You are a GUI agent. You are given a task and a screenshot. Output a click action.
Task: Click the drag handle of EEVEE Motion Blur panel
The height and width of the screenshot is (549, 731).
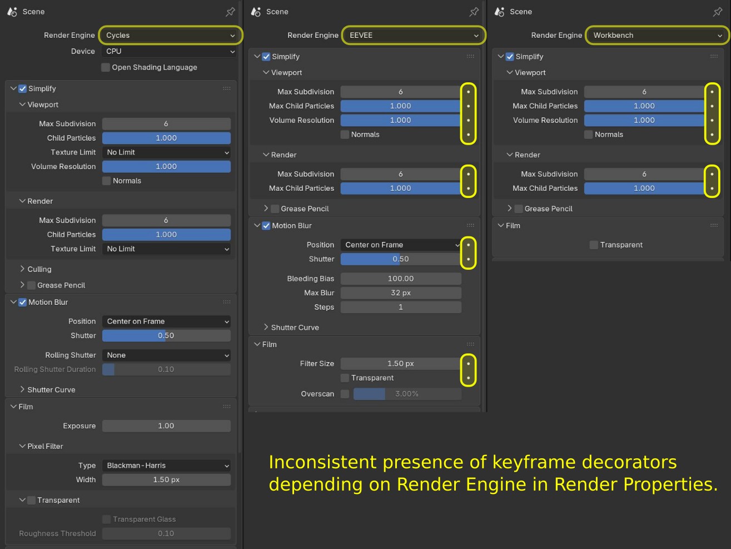(470, 226)
